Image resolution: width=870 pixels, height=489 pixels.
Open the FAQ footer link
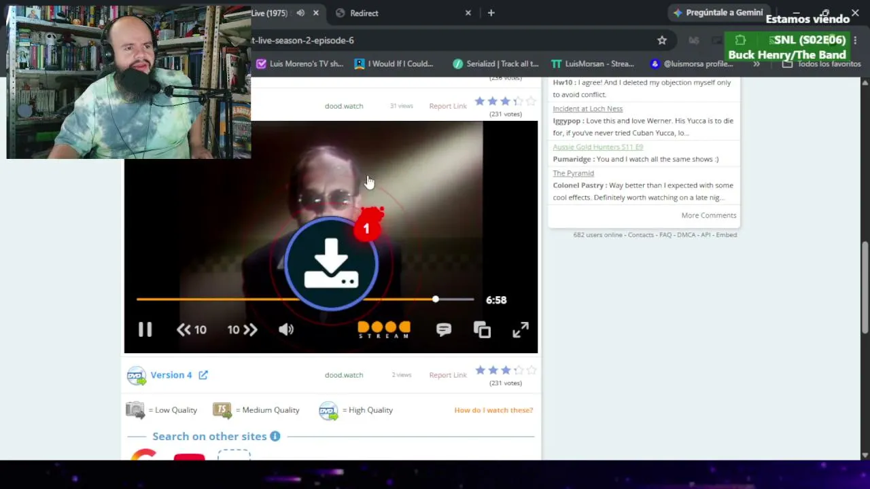665,235
